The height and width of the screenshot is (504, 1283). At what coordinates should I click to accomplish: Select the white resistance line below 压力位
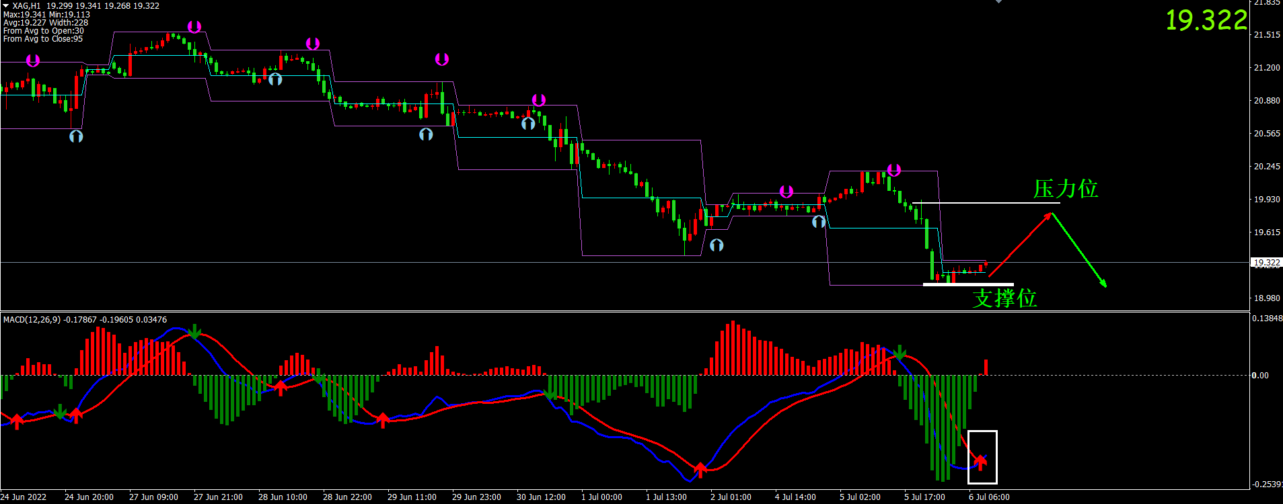[x=986, y=202]
